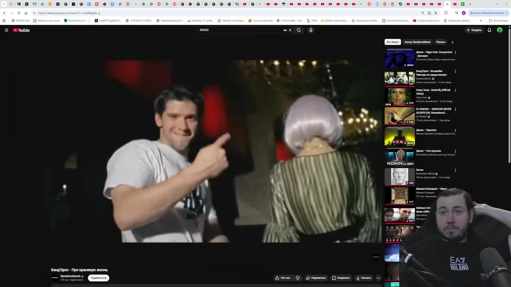
Task: Clear the ROSES search text with X
Action: tap(290, 30)
